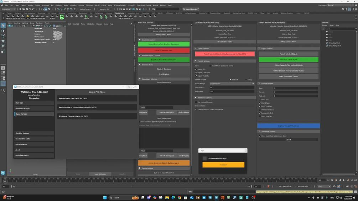The height and width of the screenshot is (201, 358).
Task: Enable Write Face Sets checkbox
Action: click(x=260, y=116)
